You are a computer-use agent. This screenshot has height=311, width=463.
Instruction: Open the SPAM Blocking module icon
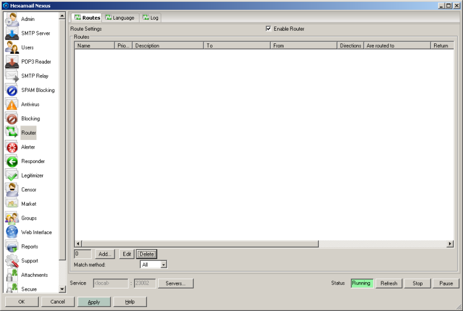click(12, 90)
